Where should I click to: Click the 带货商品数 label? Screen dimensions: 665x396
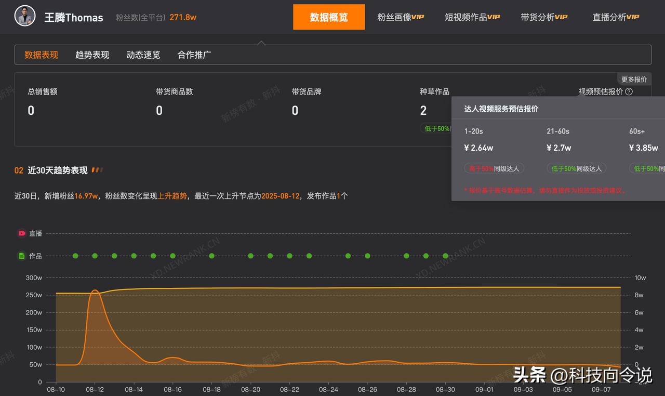(174, 91)
